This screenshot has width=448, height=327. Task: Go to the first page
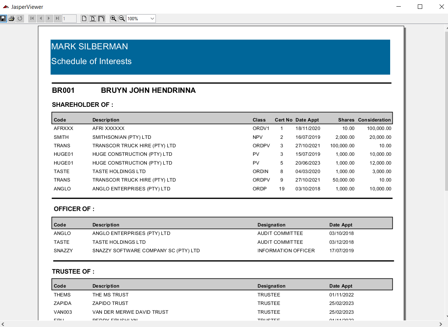point(32,18)
